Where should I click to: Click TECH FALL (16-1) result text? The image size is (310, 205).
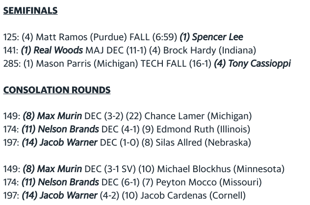click(x=176, y=64)
